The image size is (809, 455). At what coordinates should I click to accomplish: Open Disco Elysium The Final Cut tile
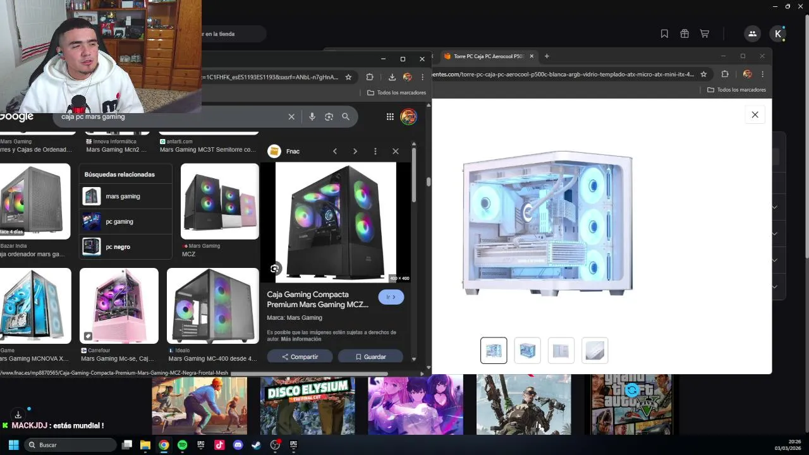pyautogui.click(x=308, y=404)
